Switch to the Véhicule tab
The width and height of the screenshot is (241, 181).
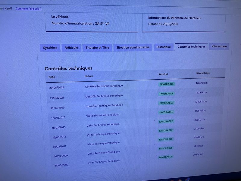pos(71,48)
